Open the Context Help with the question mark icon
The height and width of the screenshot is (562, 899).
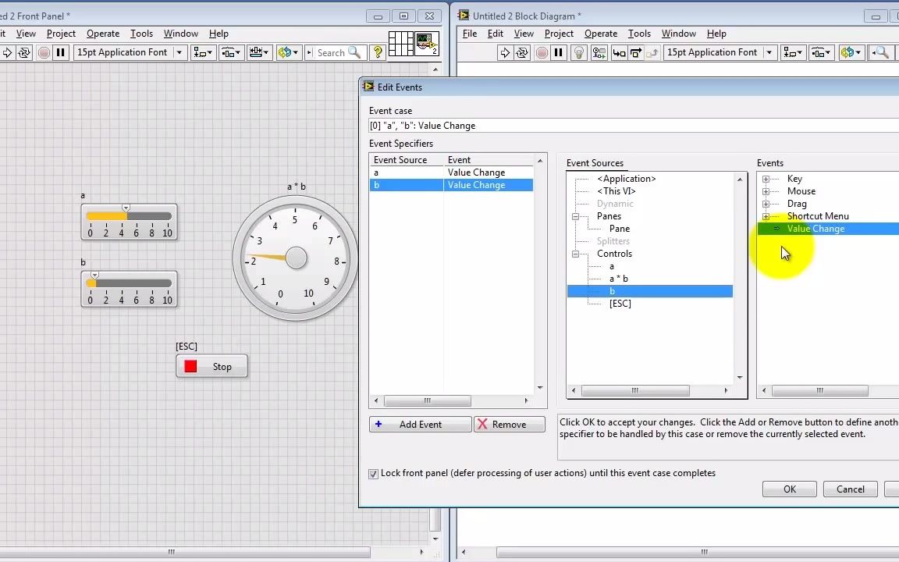(x=377, y=52)
